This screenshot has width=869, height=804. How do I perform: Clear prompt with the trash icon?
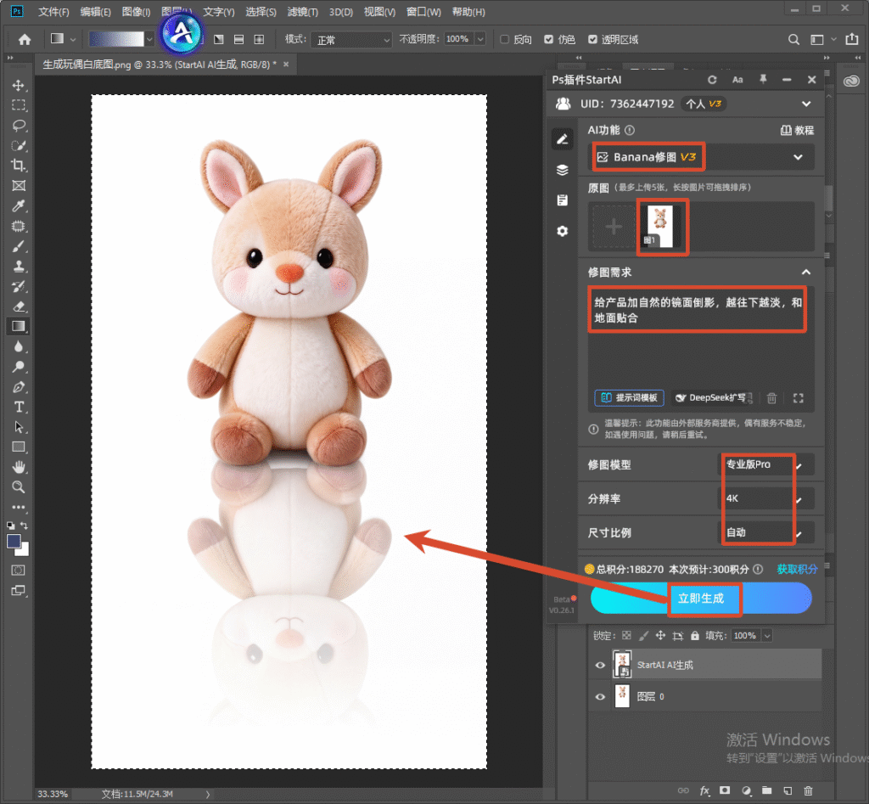(x=771, y=398)
